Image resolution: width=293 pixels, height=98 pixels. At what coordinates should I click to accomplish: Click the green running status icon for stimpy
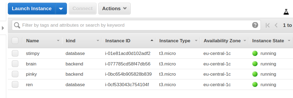pos(255,53)
